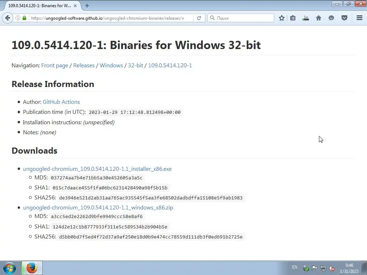Go to Releases link
This screenshot has width=367, height=275.
pyautogui.click(x=84, y=66)
